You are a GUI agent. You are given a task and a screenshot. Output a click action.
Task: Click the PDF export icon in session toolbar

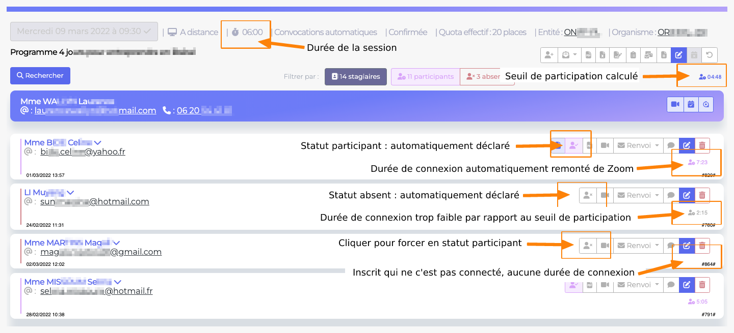588,55
